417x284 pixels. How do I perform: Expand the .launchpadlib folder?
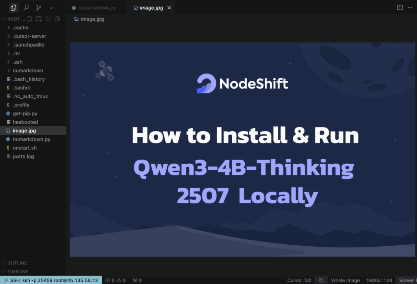pos(33,45)
